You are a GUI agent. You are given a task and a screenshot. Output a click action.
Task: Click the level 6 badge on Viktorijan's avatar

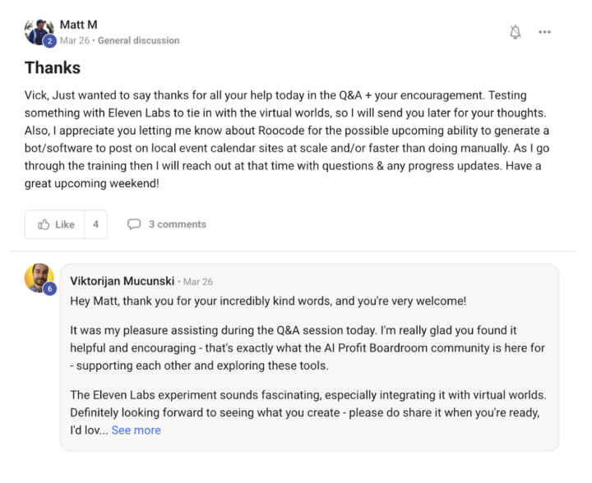coord(49,289)
